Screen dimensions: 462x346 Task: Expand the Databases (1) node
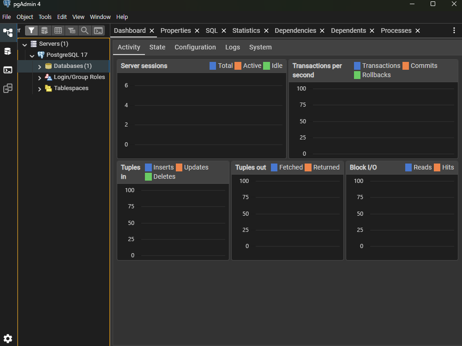tap(40, 67)
